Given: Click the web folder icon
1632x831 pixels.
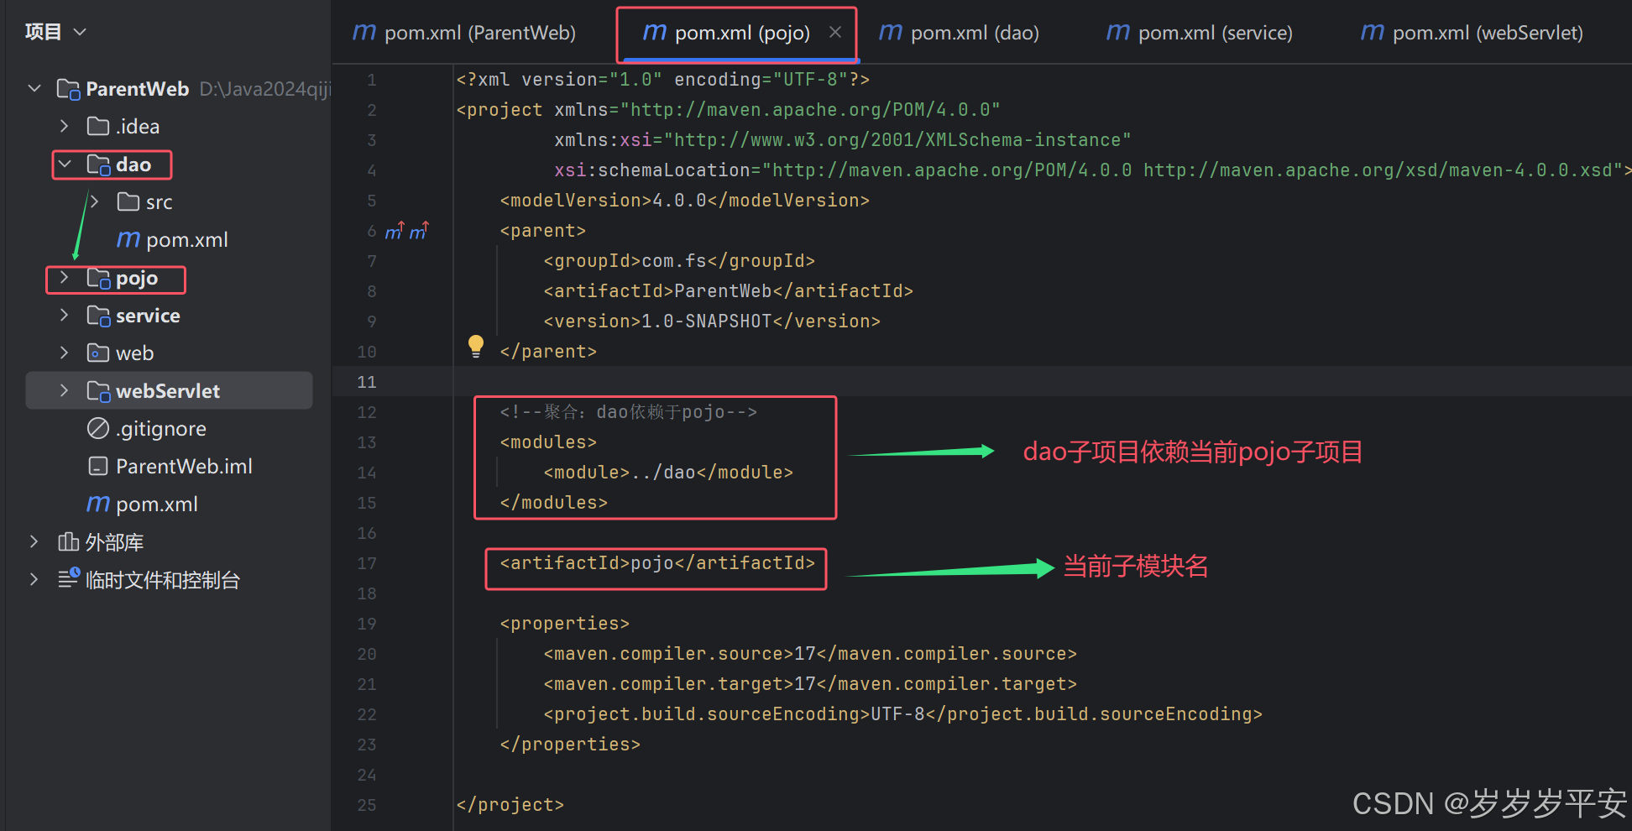Looking at the screenshot, I should click(98, 353).
